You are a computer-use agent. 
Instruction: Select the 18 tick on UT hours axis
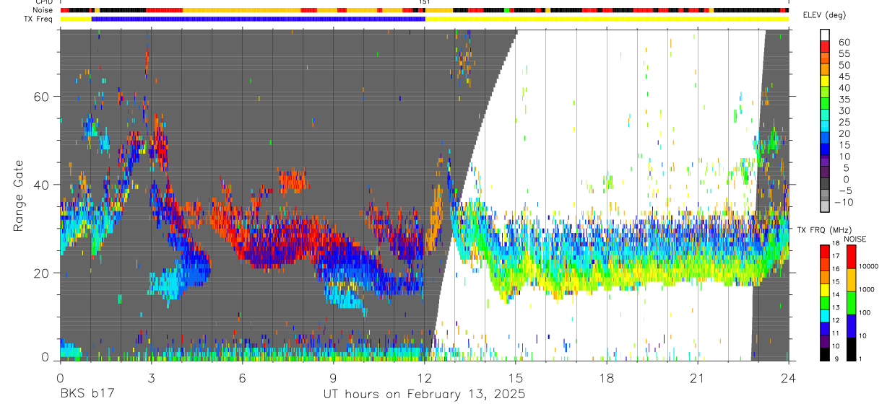(607, 378)
